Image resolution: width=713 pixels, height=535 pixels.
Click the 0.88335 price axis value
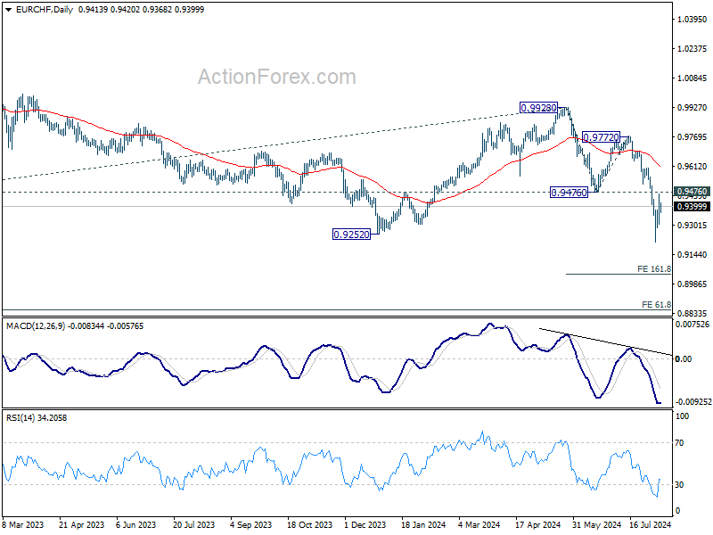tap(693, 314)
